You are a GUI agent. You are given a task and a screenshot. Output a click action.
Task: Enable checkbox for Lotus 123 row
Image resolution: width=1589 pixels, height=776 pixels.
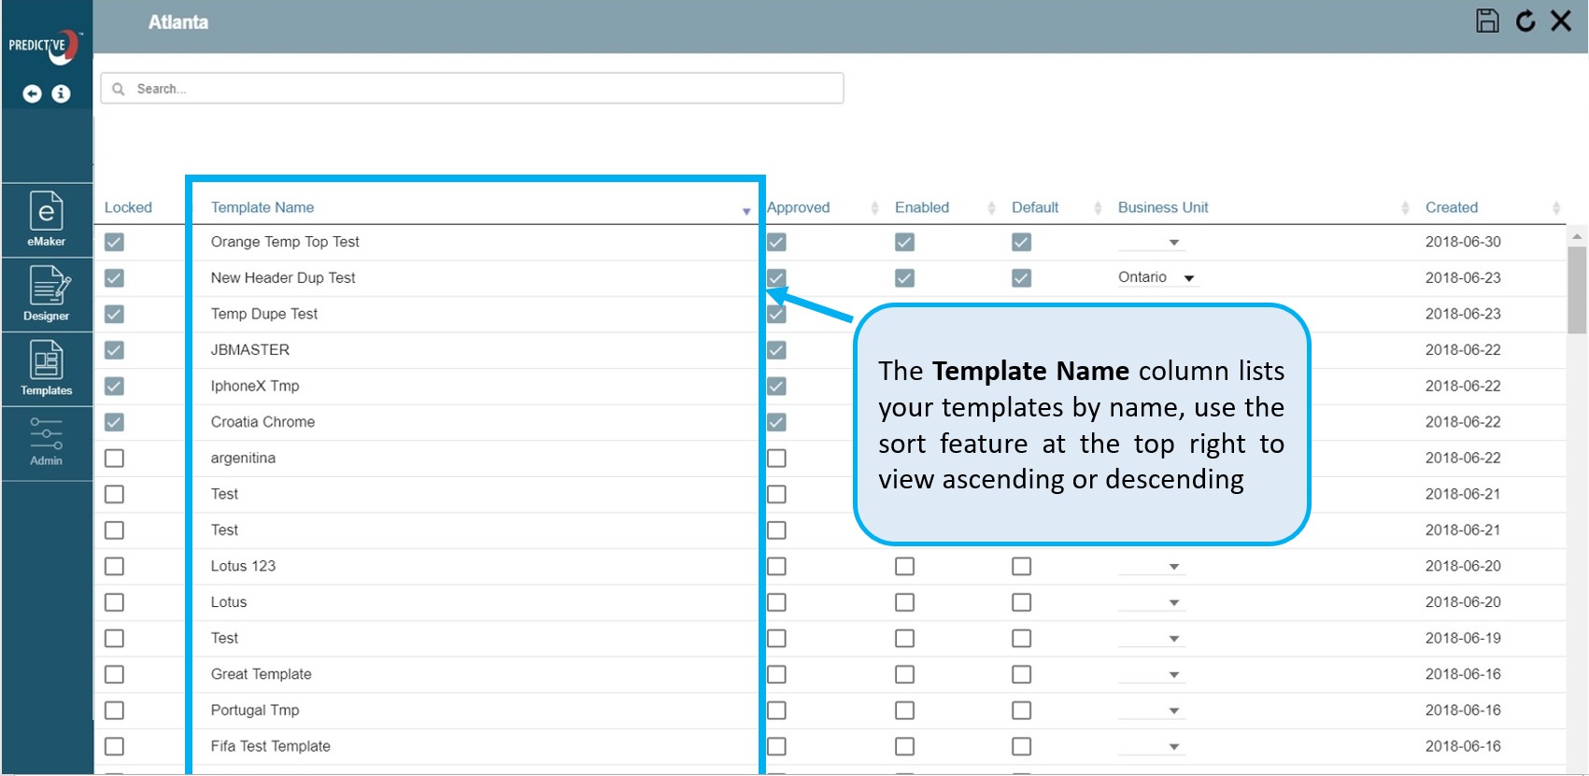click(904, 567)
